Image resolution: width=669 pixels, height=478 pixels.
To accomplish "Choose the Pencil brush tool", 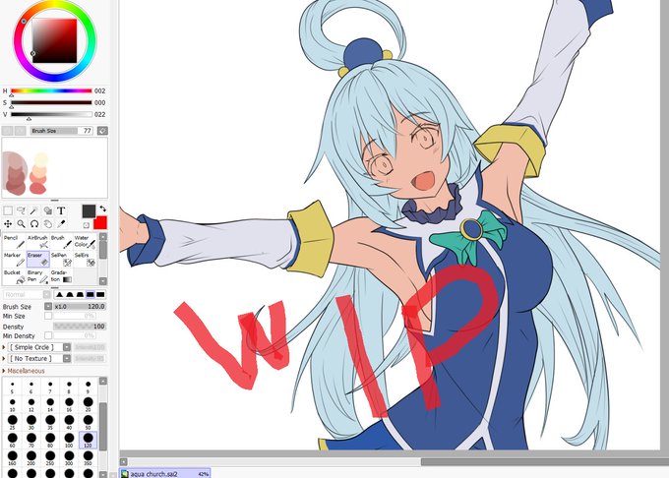I will click(14, 241).
